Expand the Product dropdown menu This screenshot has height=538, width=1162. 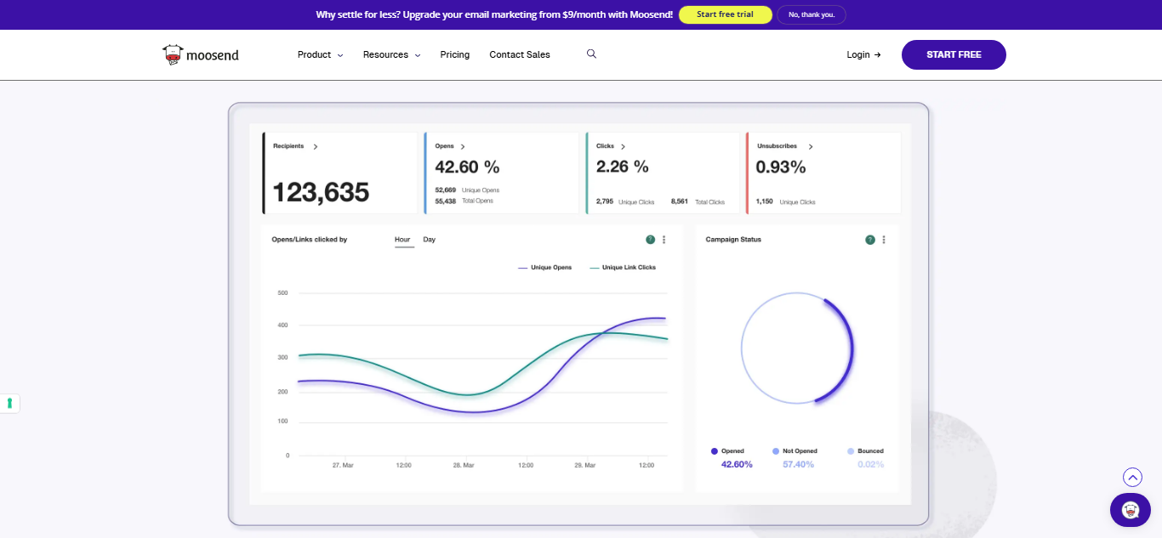(x=320, y=54)
